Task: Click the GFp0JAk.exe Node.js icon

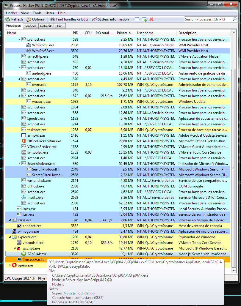Action: [x=24, y=254]
